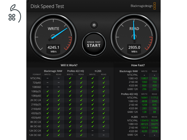The height and width of the screenshot is (140, 187).
Task: Click the apple logo outside the window
Action: click(15, 13)
